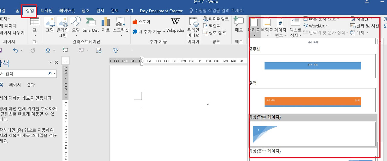The height and width of the screenshot is (161, 387).
Task: Open navigation pane options dropdown arrow
Action: (x=51, y=62)
